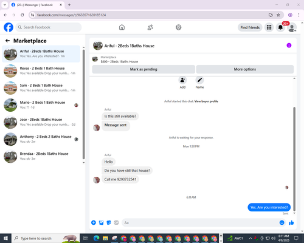Screen dimensions: 304x243
Task: Open Revas 2 Beds 1 Bath House chat
Action: click(41, 71)
